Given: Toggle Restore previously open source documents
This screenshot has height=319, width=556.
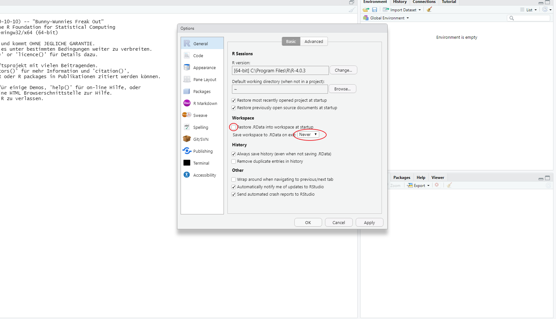Looking at the screenshot, I should [x=234, y=108].
